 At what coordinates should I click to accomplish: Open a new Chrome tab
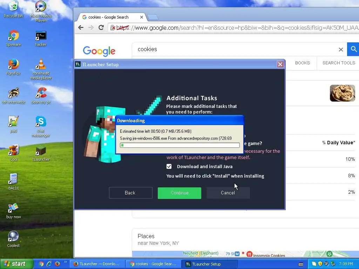point(153,18)
